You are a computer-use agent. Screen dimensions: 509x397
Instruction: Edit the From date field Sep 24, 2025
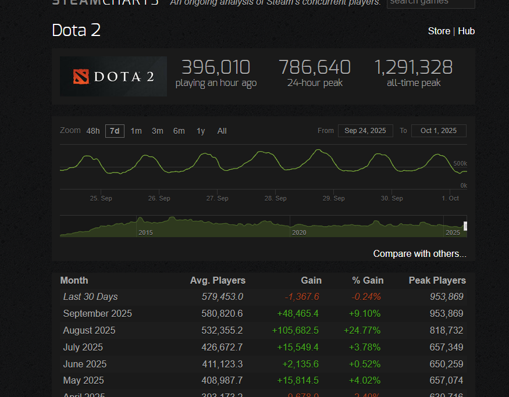coord(365,131)
